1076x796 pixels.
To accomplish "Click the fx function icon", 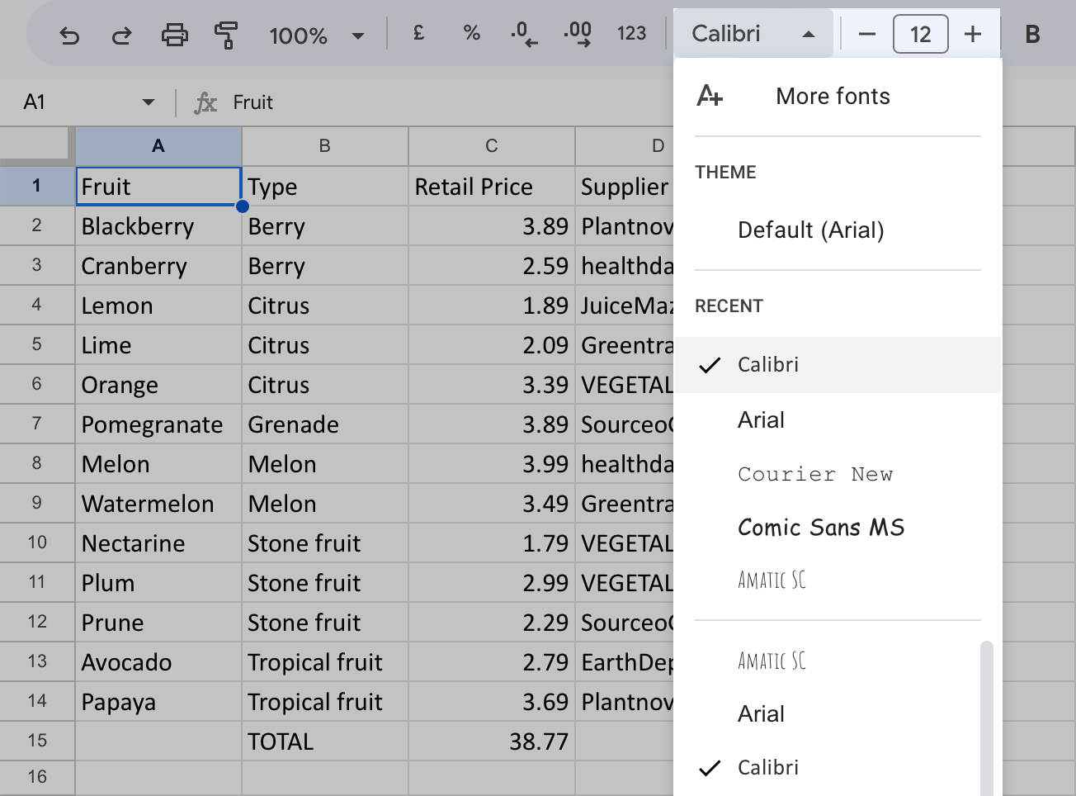I will point(205,102).
